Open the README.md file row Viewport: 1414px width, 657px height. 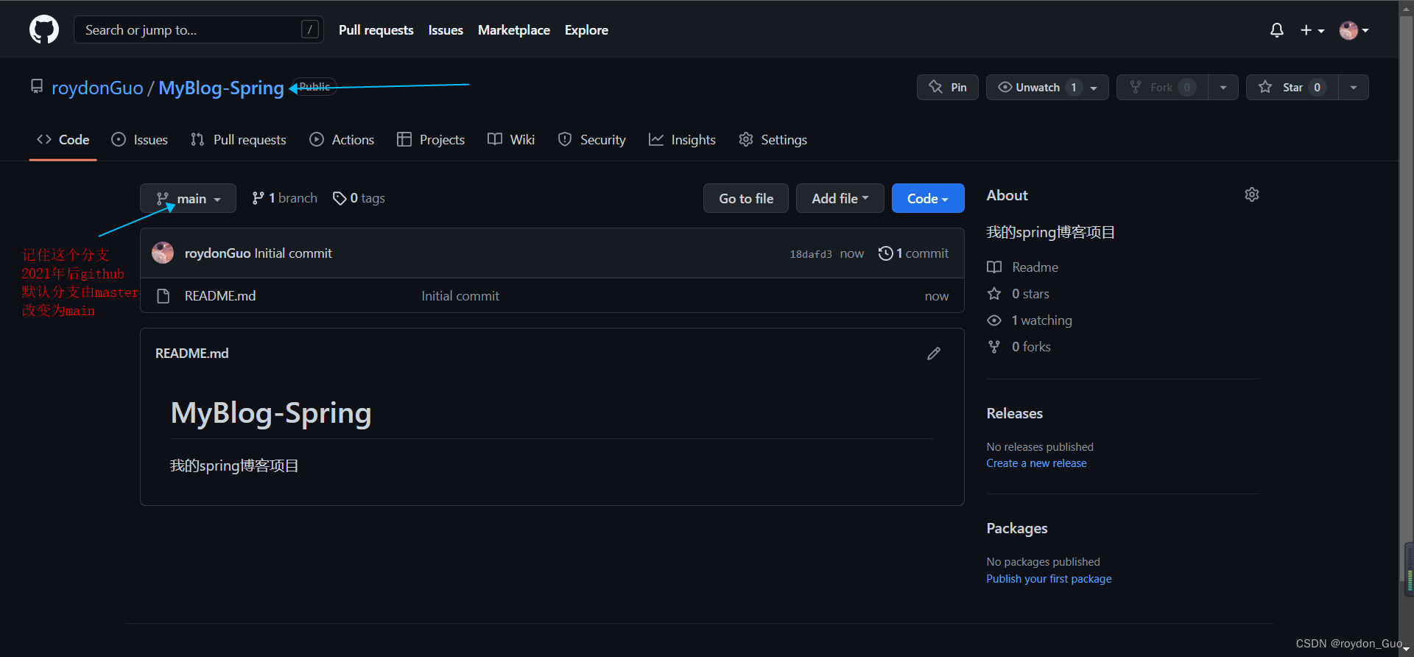pos(552,295)
